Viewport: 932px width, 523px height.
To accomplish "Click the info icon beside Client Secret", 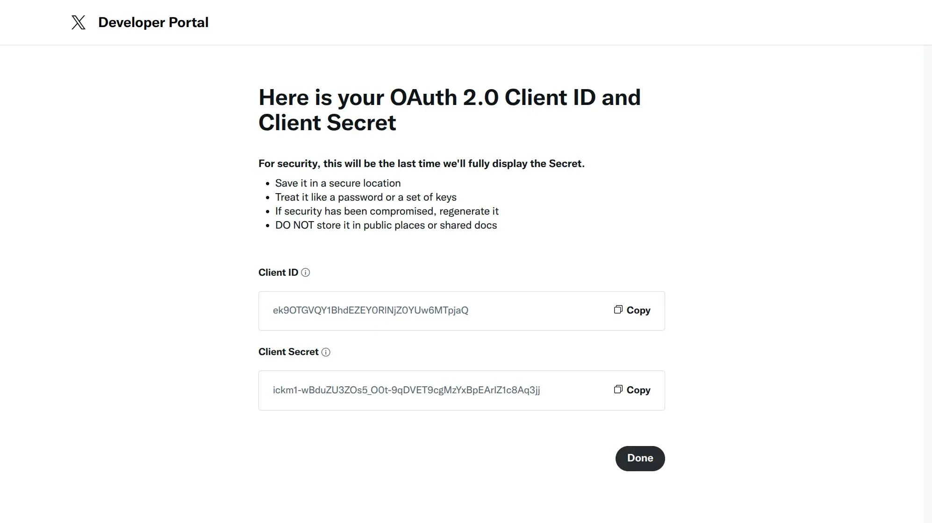I will [326, 352].
